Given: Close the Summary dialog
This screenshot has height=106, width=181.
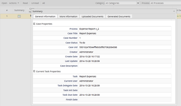Looking at the screenshot, I should pyautogui.click(x=174, y=11).
